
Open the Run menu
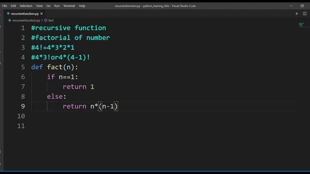[57, 6]
